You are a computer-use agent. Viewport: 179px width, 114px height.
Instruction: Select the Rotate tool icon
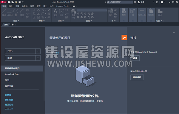pyautogui.click(x=38, y=10)
